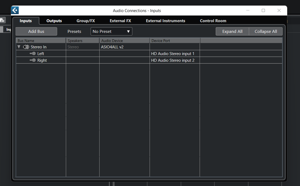
Task: Maximize the Audio Connections window
Action: pos(263,10)
